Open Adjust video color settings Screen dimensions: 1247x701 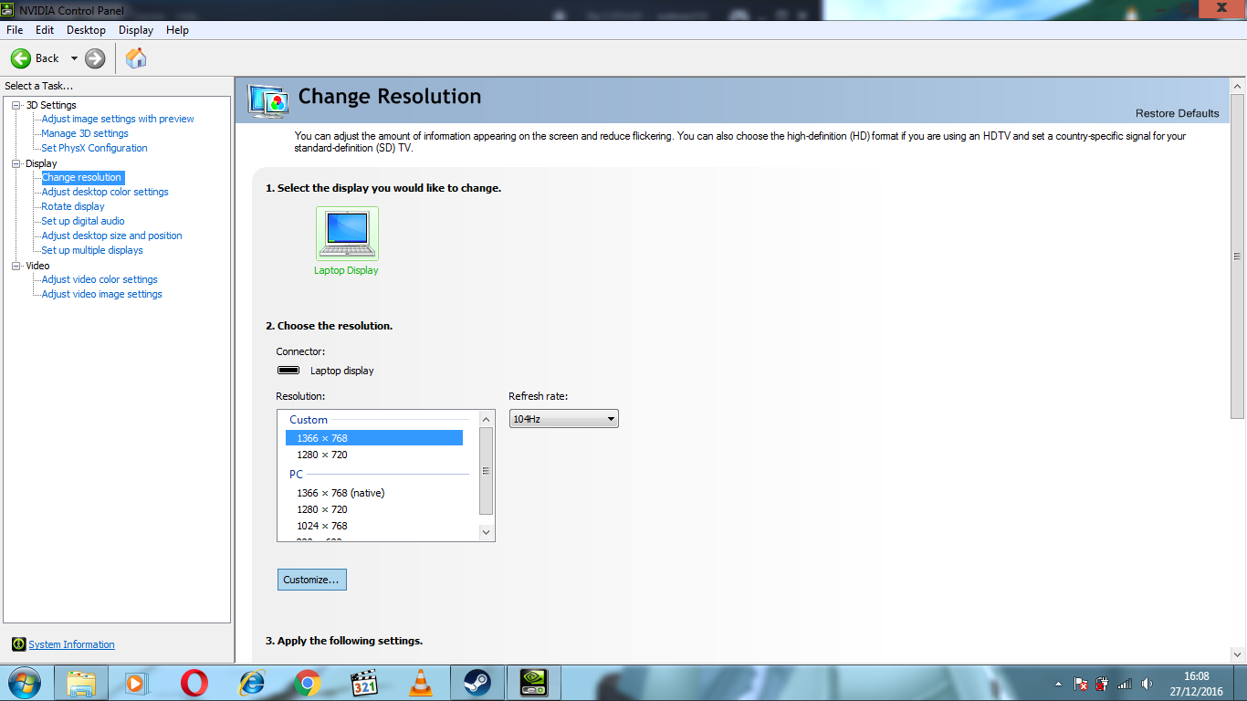coord(100,279)
